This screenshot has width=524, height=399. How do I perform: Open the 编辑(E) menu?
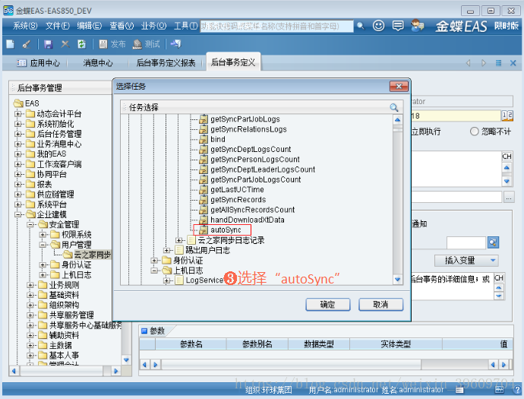click(x=89, y=26)
